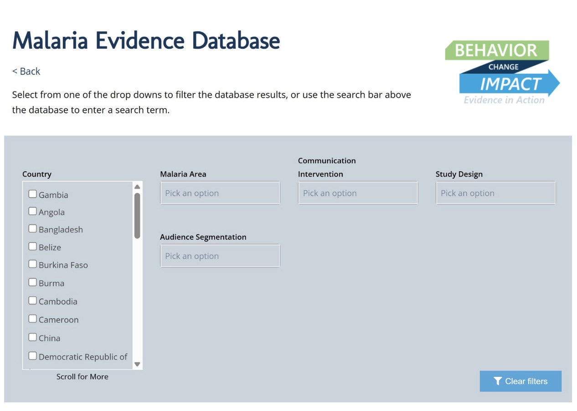Tick the Cameroon checkbox
577x411 pixels.
click(33, 319)
